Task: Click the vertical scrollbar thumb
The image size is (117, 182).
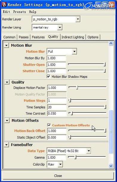Action: pos(111,132)
